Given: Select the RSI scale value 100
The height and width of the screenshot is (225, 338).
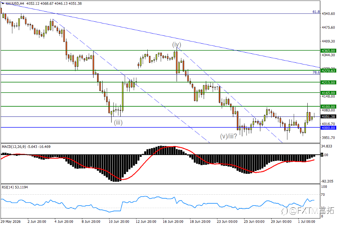Looking at the screenshot, I should click(324, 187).
